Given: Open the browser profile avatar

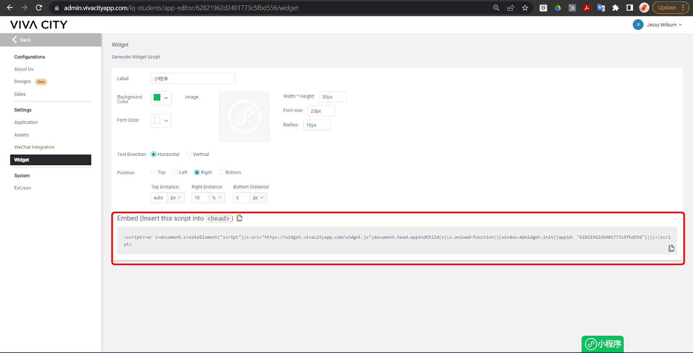Looking at the screenshot, I should click(x=644, y=8).
